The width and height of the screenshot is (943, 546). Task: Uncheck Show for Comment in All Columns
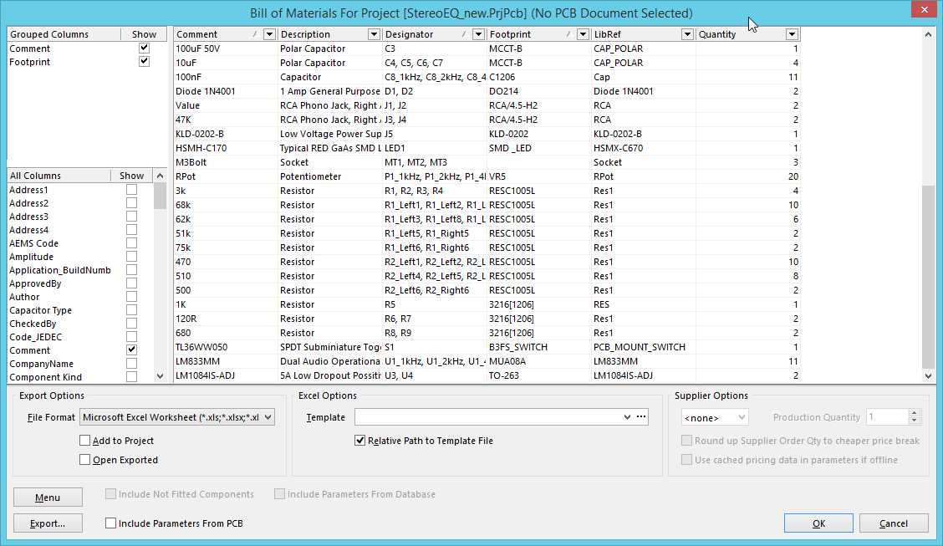pos(132,350)
